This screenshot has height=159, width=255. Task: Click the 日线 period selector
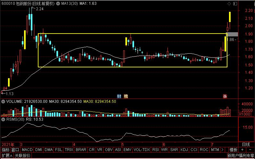(246, 144)
